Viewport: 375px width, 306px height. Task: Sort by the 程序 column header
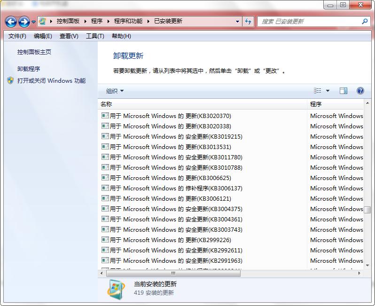tap(336, 104)
